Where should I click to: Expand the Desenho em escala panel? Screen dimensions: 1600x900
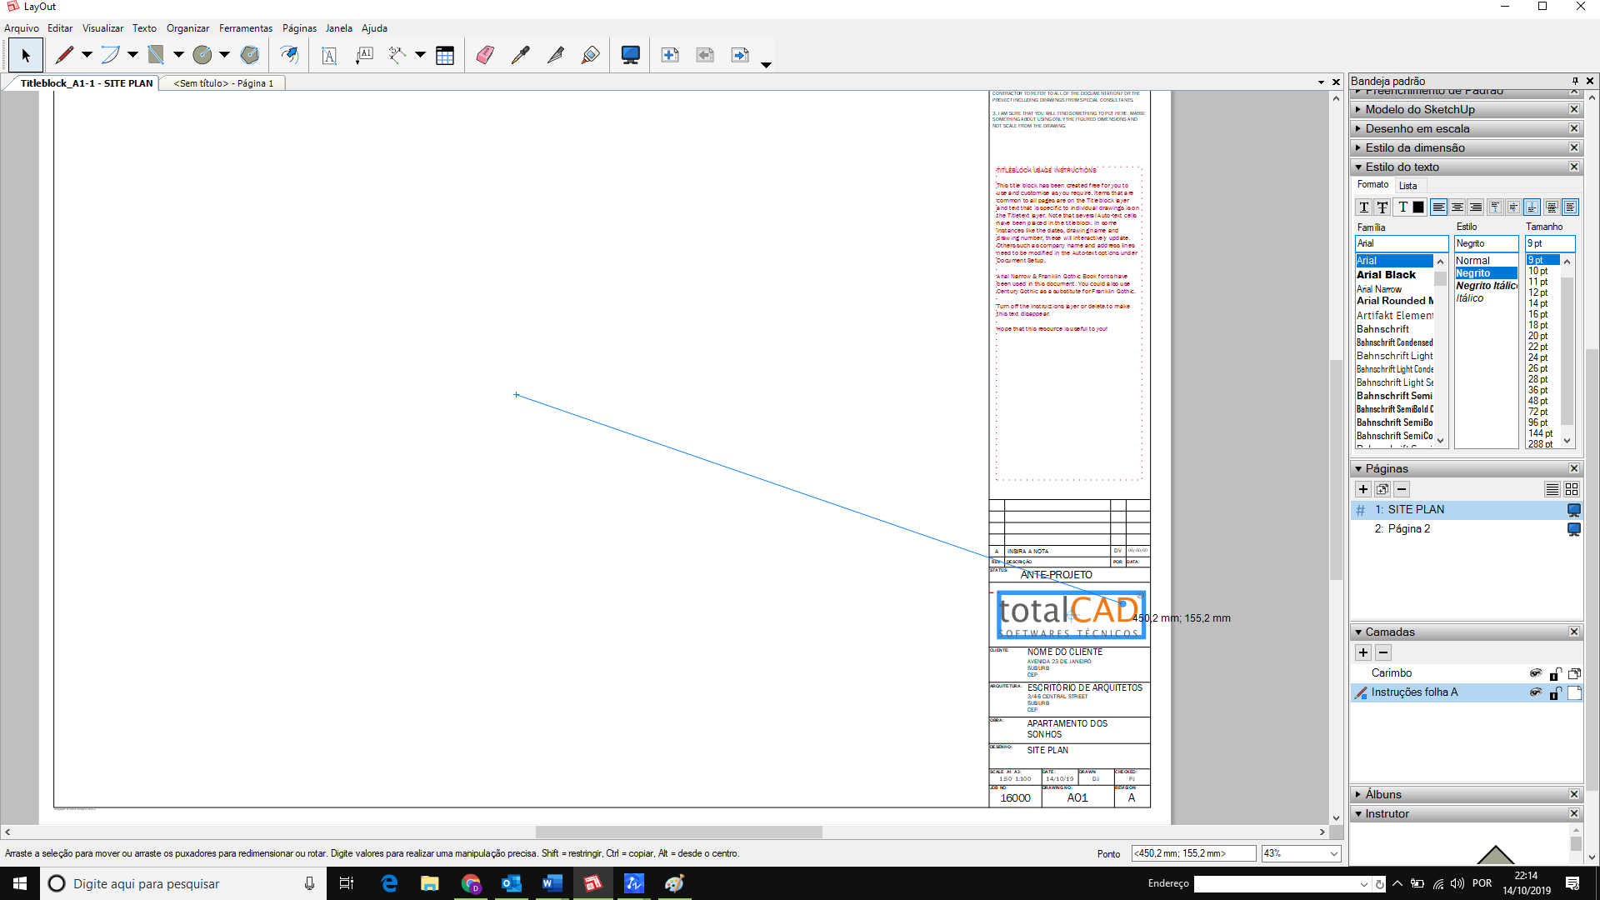[x=1358, y=128]
